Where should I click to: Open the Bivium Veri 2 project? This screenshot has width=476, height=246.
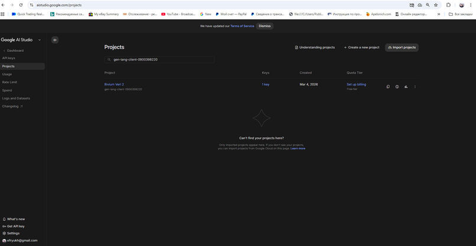tap(114, 84)
